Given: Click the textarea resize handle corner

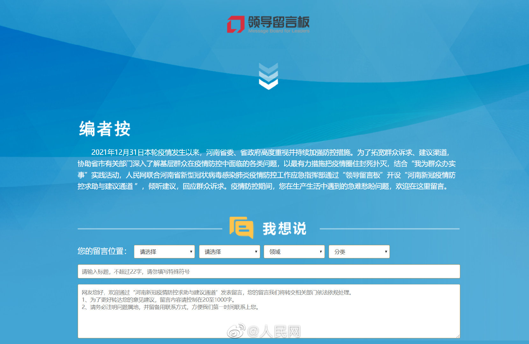Looking at the screenshot, I should pos(458,336).
